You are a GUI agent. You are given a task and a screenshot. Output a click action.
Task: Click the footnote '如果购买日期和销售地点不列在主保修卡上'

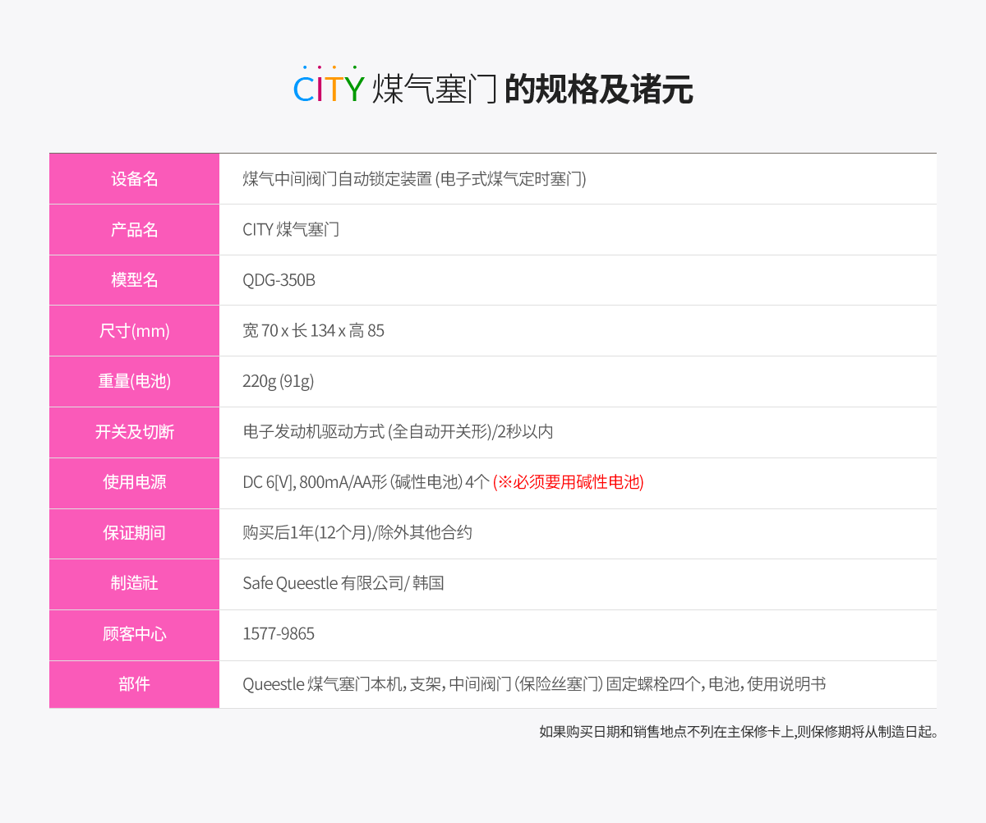coord(666,731)
